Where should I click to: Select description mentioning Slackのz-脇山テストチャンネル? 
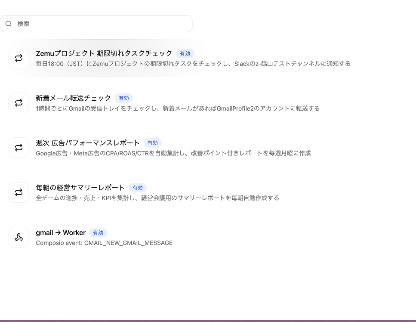click(x=193, y=64)
